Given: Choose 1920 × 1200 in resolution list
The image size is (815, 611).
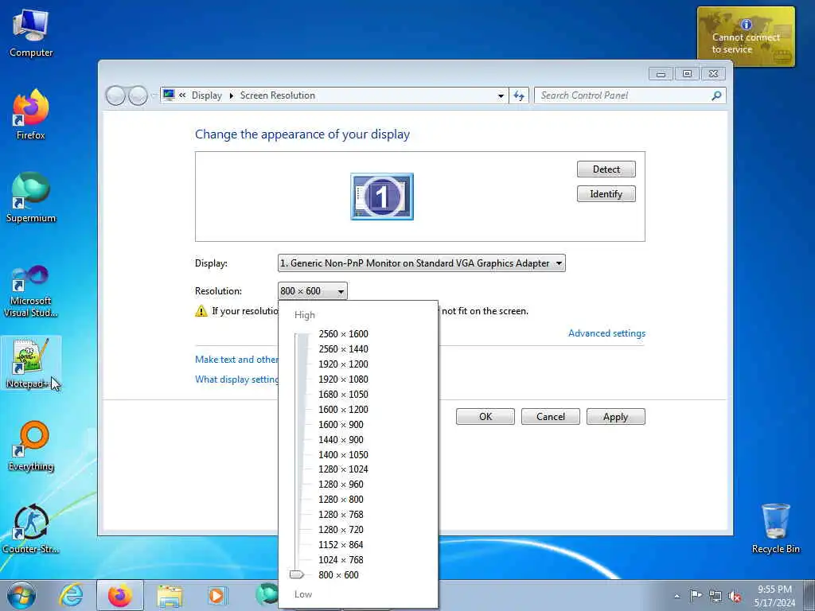Looking at the screenshot, I should pos(343,364).
